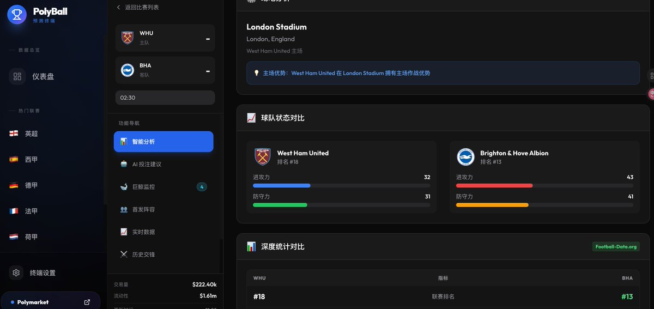Open the 智能分析 navigation item
Screen dimensions: 654x309
[x=163, y=142]
